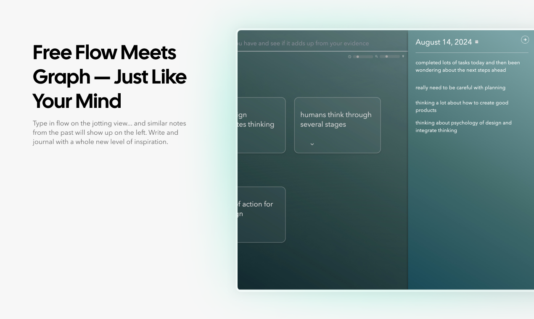Select the note 'really need to be careful with planning'
Viewport: 534px width, 319px height.
pyautogui.click(x=460, y=88)
